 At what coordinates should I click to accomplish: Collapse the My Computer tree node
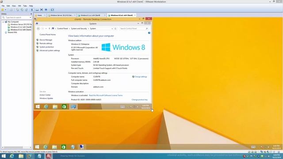(3, 22)
